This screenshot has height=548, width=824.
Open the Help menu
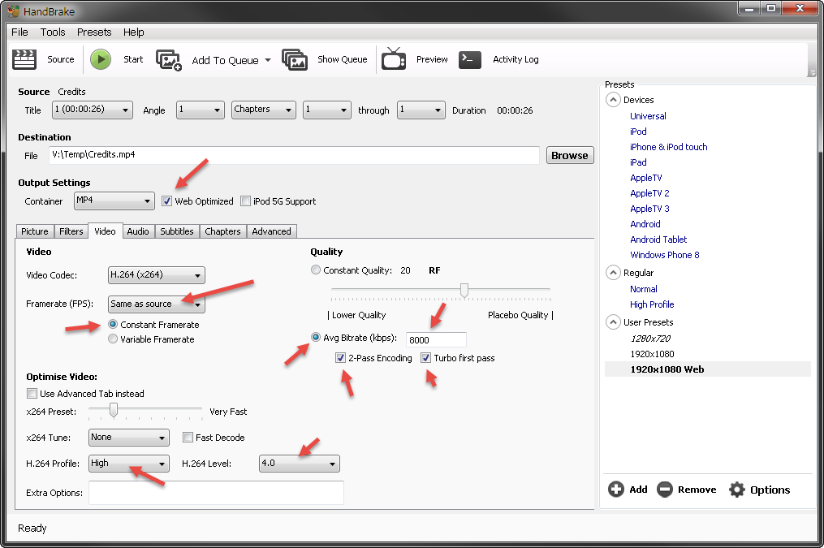click(x=133, y=32)
